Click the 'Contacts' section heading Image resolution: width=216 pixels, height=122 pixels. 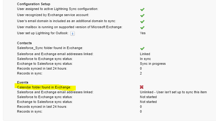pos(24,43)
